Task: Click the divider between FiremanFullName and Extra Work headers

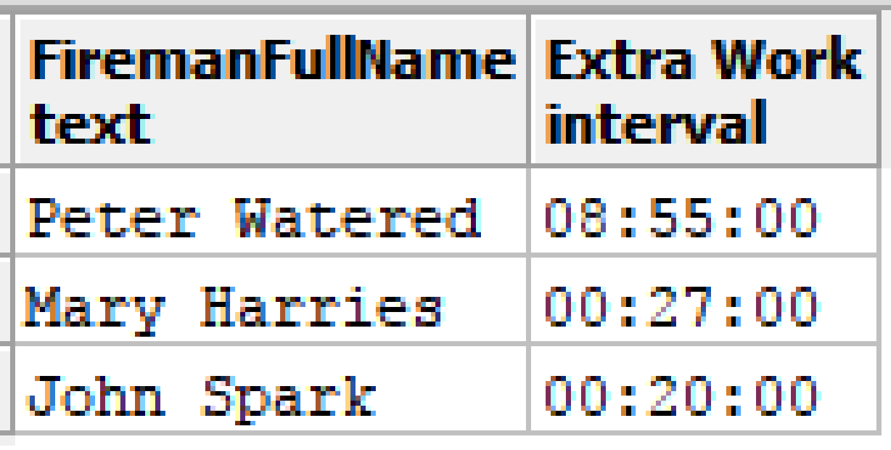Action: [529, 91]
